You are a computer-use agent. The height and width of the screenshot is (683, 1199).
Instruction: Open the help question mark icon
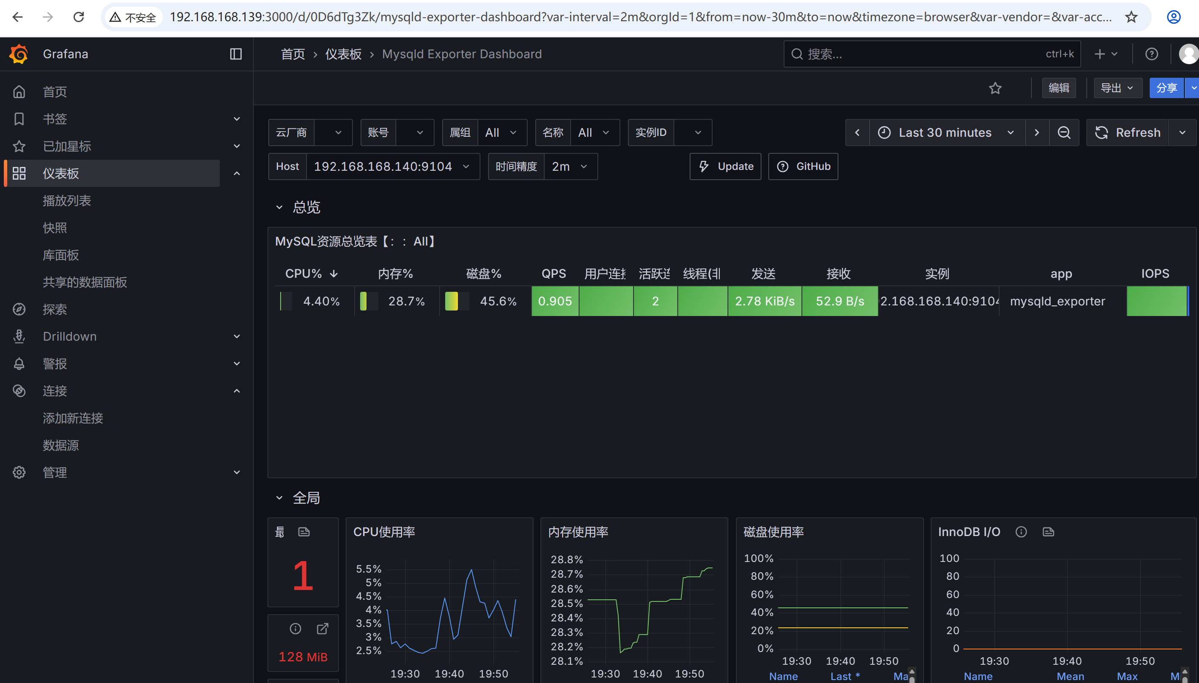(1151, 54)
